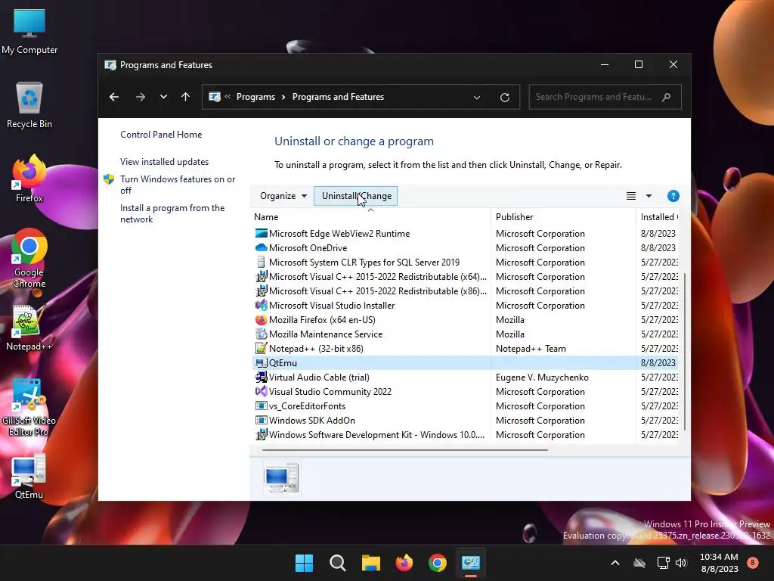Sort by the Installed On column header

[658, 217]
